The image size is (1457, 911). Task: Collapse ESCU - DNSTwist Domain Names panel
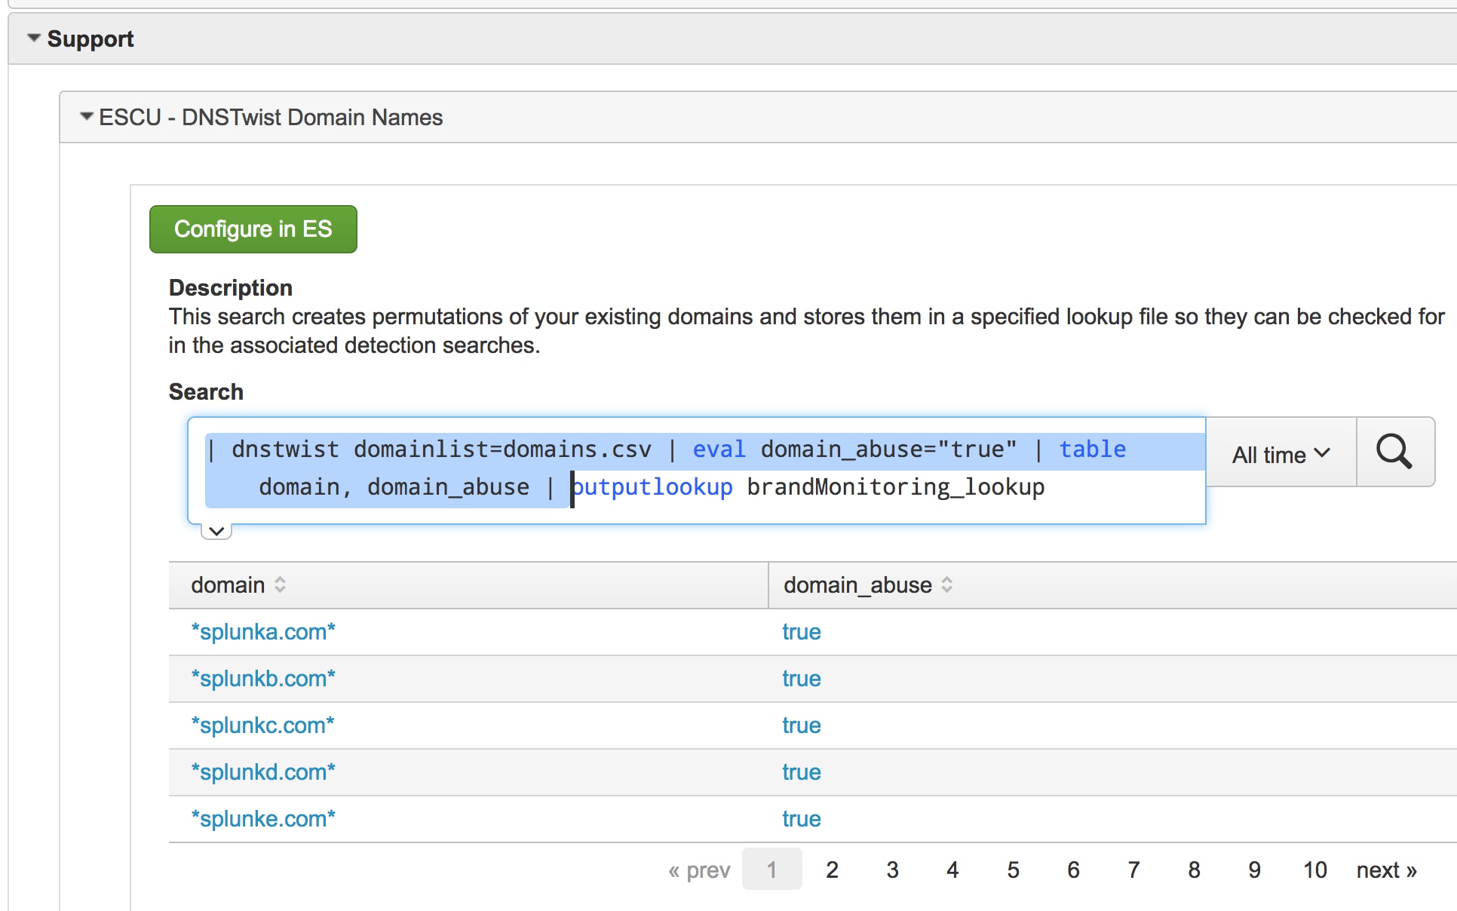pyautogui.click(x=87, y=117)
